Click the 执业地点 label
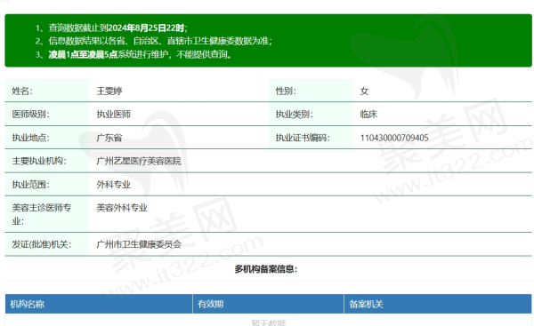534x326 pixels. pyautogui.click(x=30, y=138)
